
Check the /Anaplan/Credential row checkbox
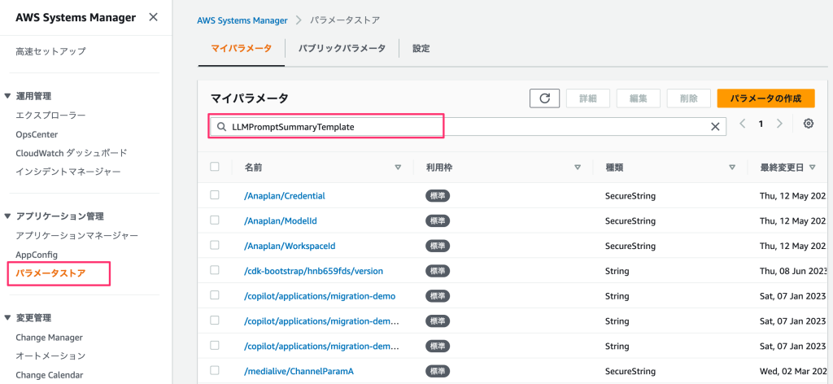coord(215,195)
